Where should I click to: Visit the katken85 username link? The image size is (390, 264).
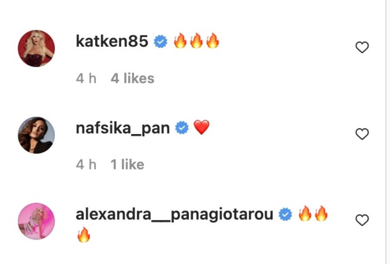tap(112, 41)
